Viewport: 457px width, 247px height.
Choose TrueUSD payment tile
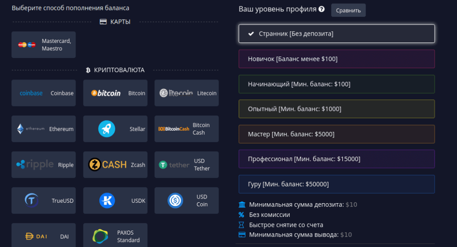click(43, 200)
